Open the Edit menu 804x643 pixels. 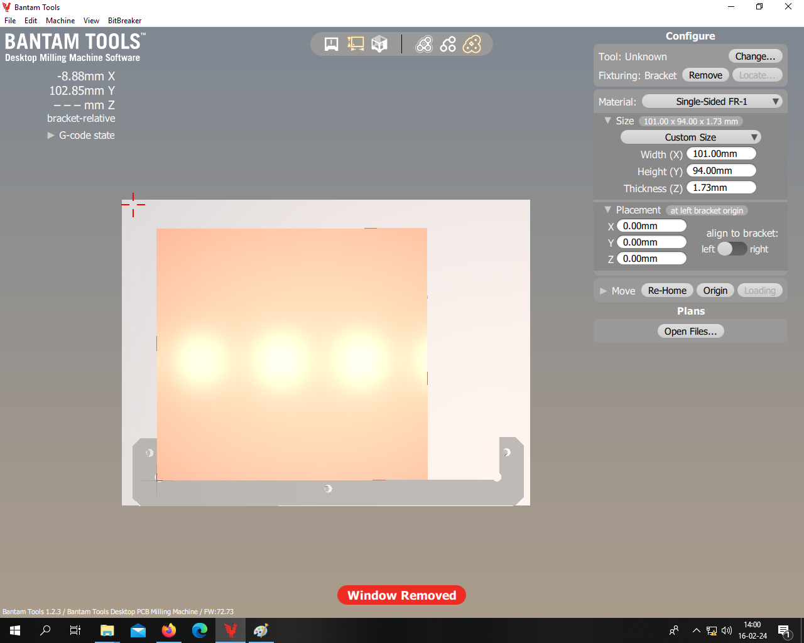[31, 20]
